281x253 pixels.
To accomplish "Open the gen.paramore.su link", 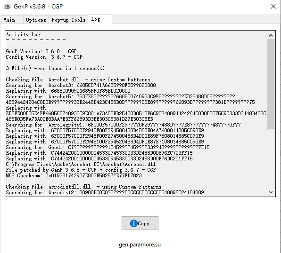I will 140,245.
